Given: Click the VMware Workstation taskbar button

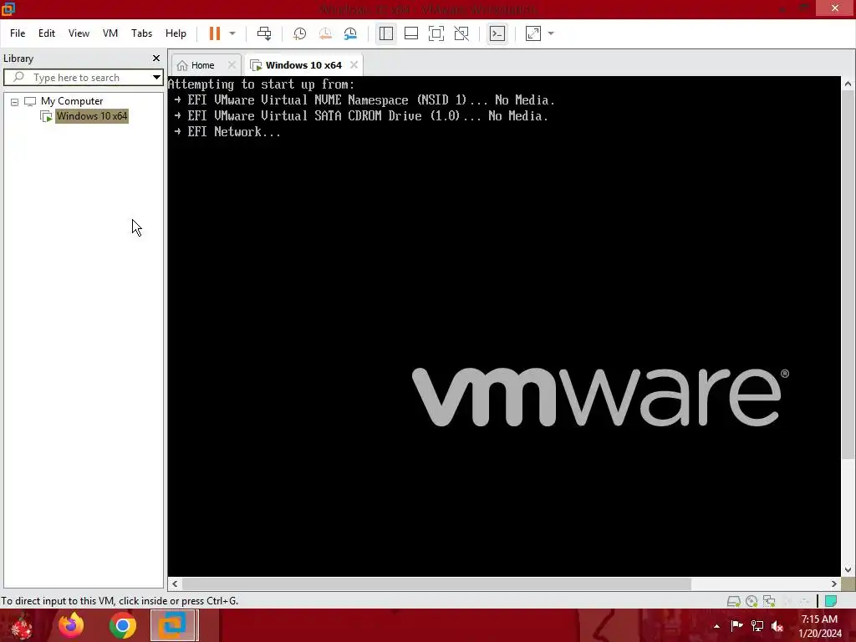Looking at the screenshot, I should pos(173,625).
